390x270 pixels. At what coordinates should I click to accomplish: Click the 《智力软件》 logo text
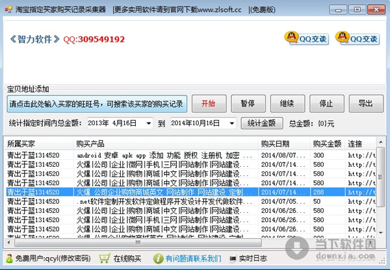coord(34,39)
